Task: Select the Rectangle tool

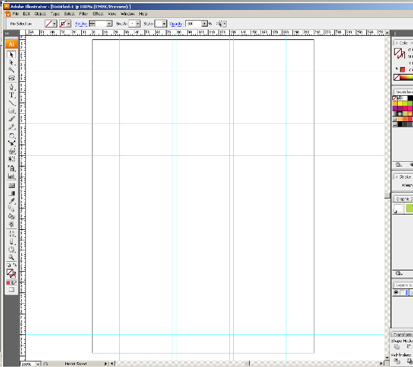Action: pos(11,111)
